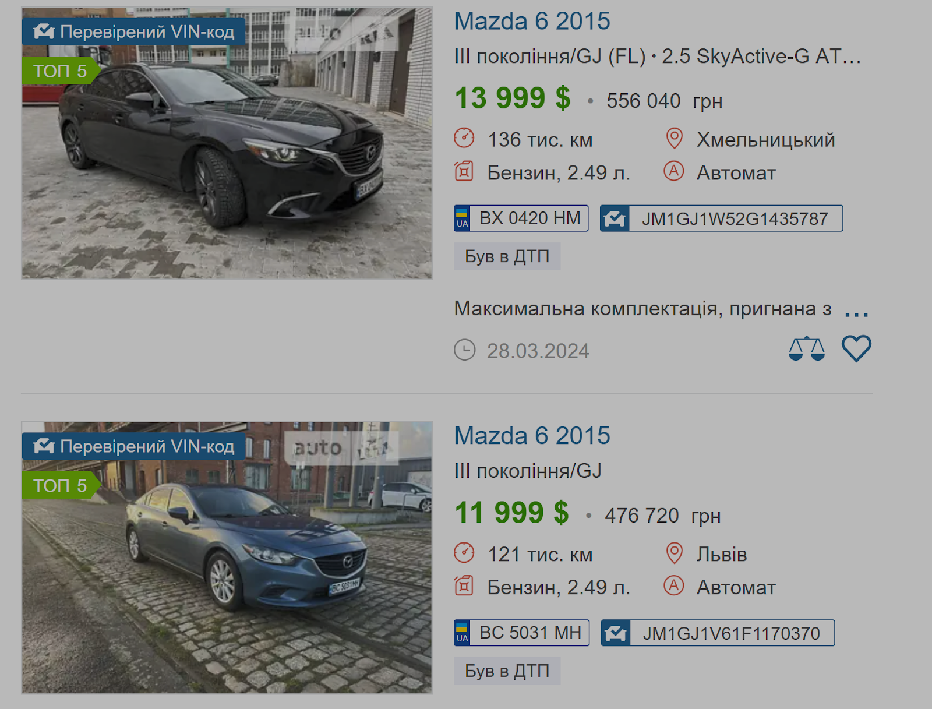Click the compare scales icon
This screenshot has width=932, height=709.
[x=807, y=349]
